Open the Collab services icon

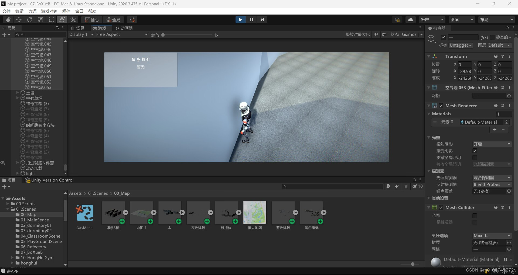coord(397,20)
